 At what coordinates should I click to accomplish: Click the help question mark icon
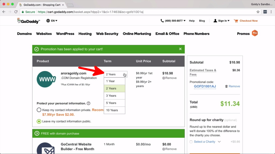pos(89,103)
